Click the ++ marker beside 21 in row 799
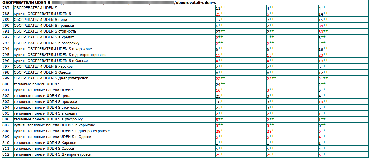The image size is (371, 158). 326,78
